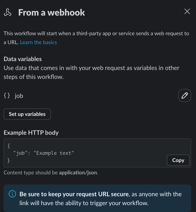Click the opening brace in the code box
The image size is (196, 212).
pyautogui.click(x=9, y=146)
